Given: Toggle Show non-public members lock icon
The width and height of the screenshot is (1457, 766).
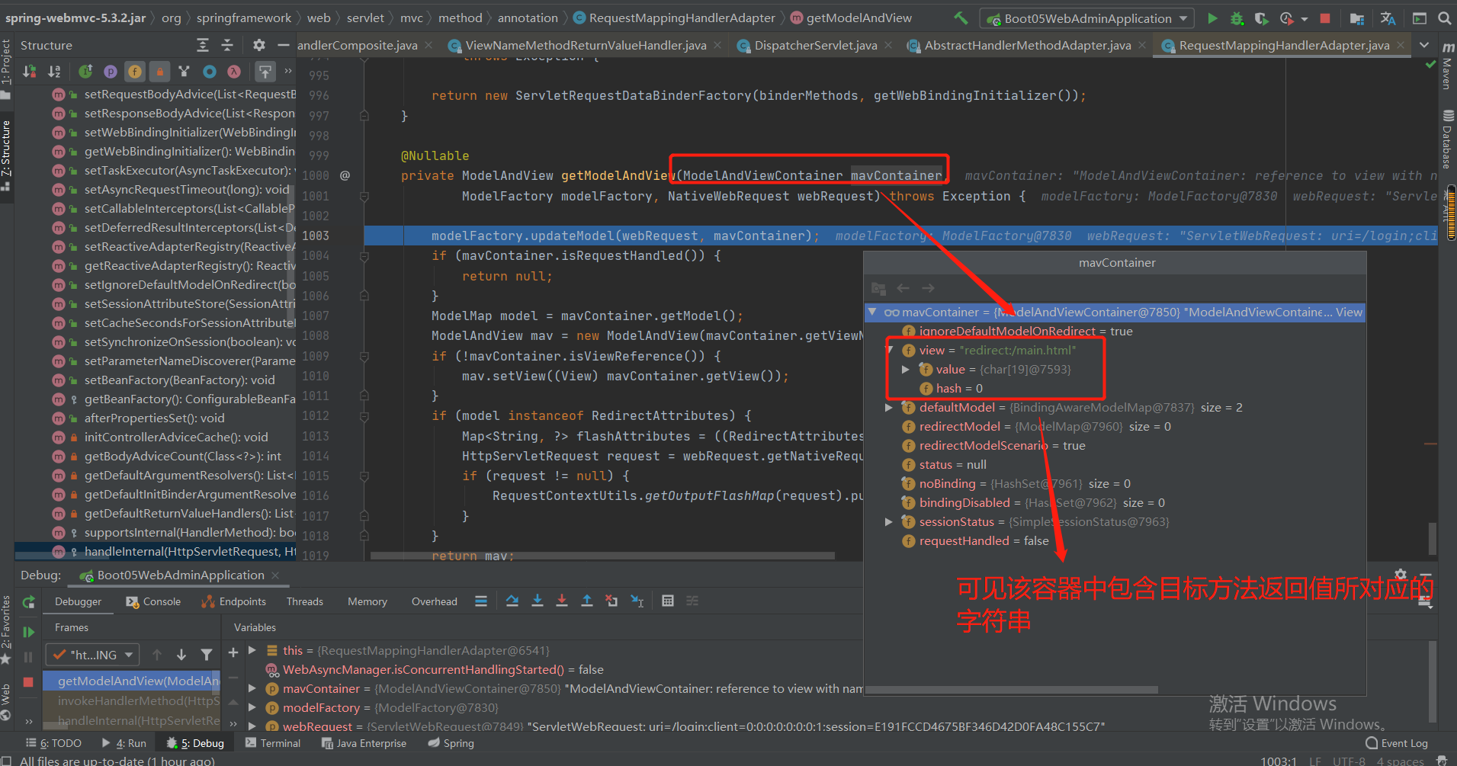Looking at the screenshot, I should 159,71.
